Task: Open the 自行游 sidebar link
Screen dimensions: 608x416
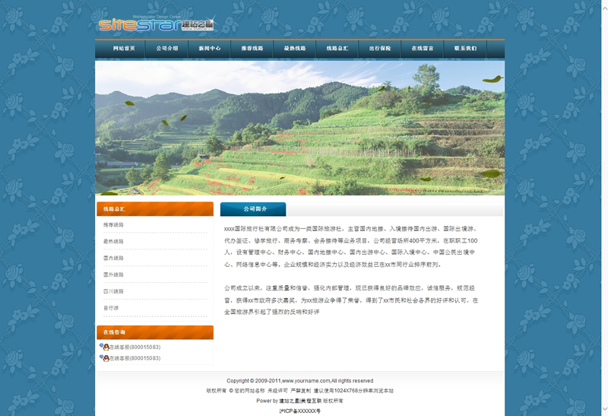Action: (x=111, y=308)
